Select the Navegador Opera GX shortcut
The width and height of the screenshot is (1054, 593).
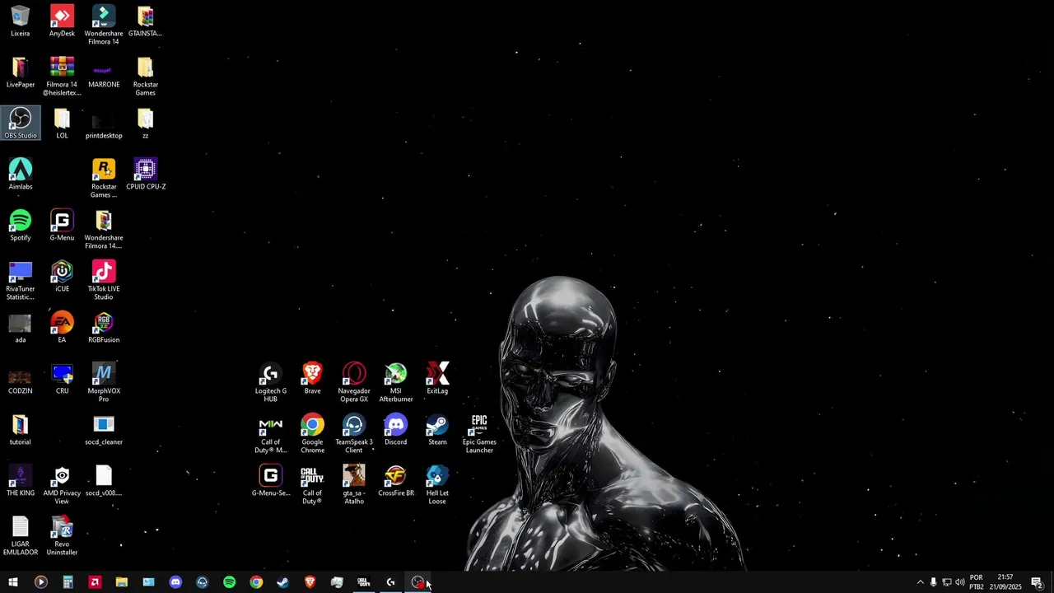click(354, 383)
